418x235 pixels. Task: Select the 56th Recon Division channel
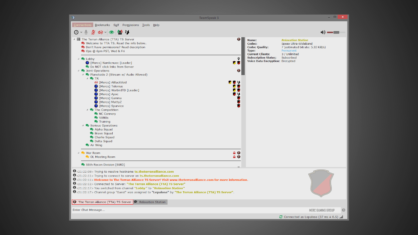pos(105,164)
